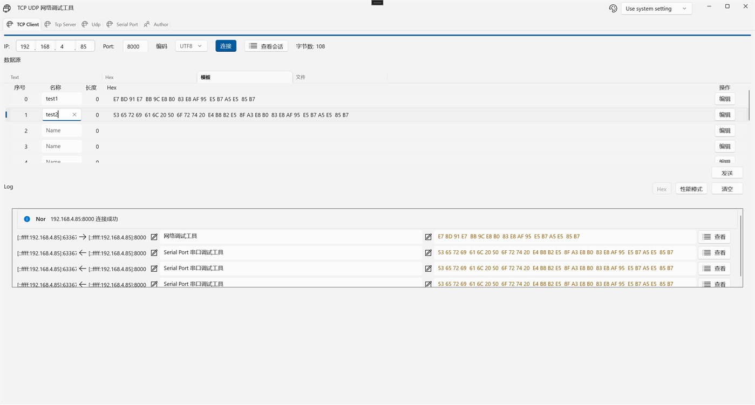The image size is (755, 405).
Task: Click the Author tab's people icon
Action: pos(147,24)
